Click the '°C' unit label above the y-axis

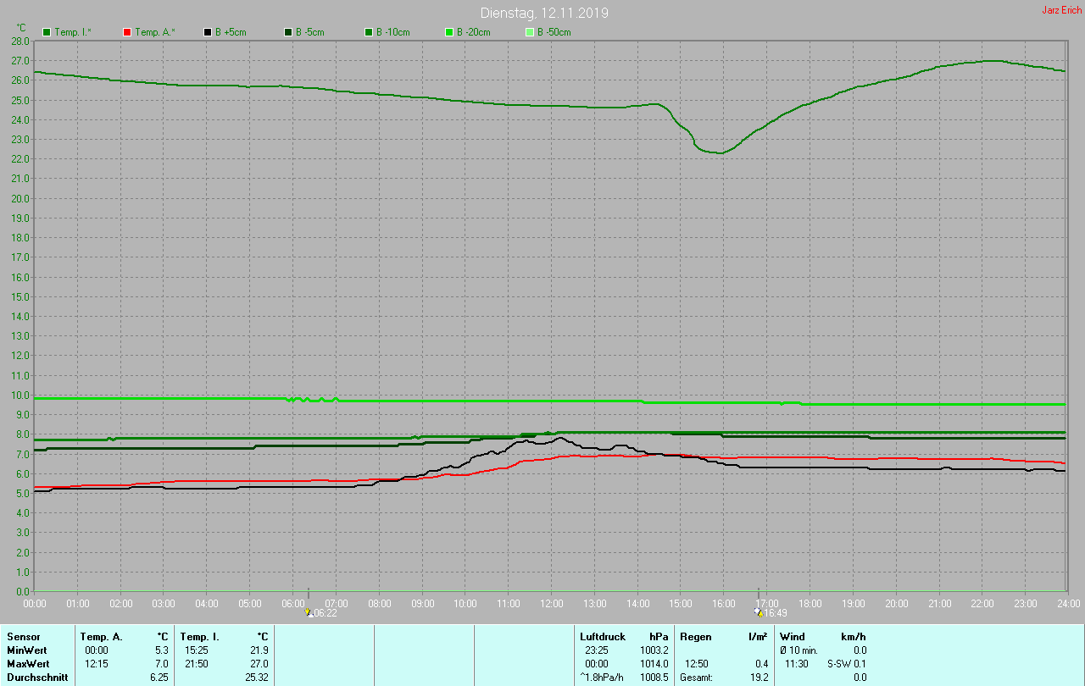pos(21,28)
